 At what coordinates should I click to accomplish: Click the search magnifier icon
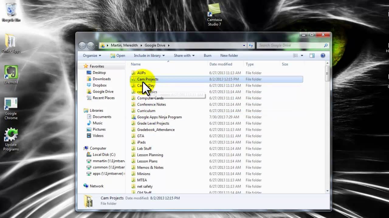[x=326, y=45]
